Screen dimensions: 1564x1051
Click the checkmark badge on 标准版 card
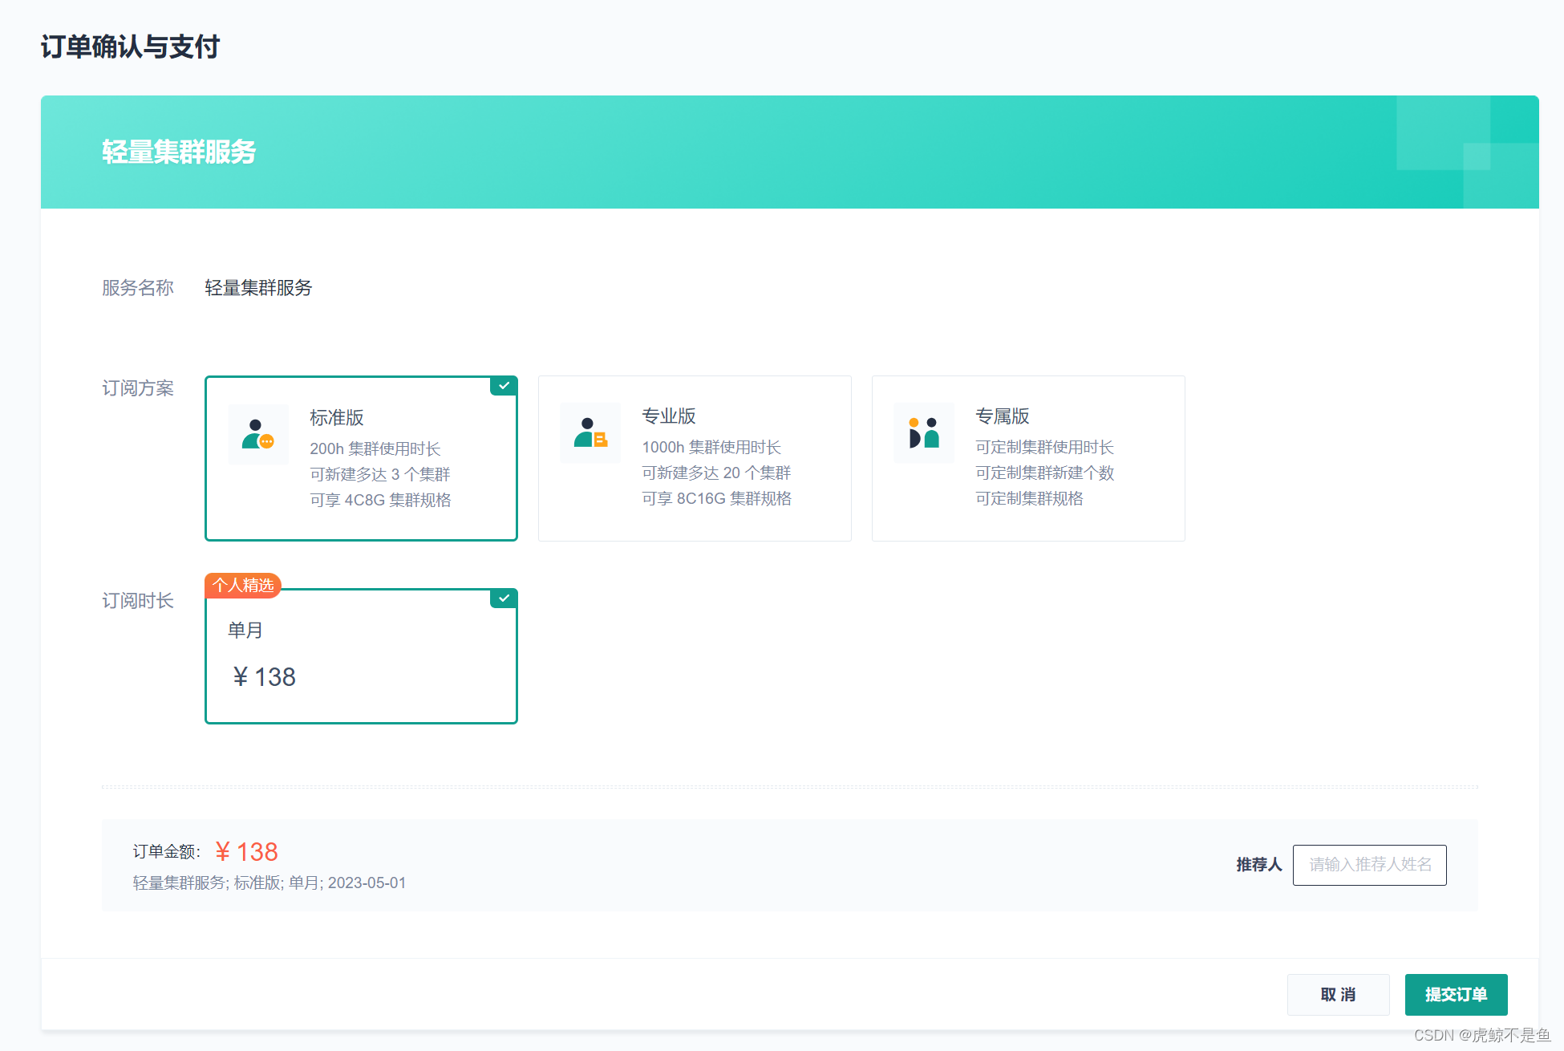tap(504, 386)
